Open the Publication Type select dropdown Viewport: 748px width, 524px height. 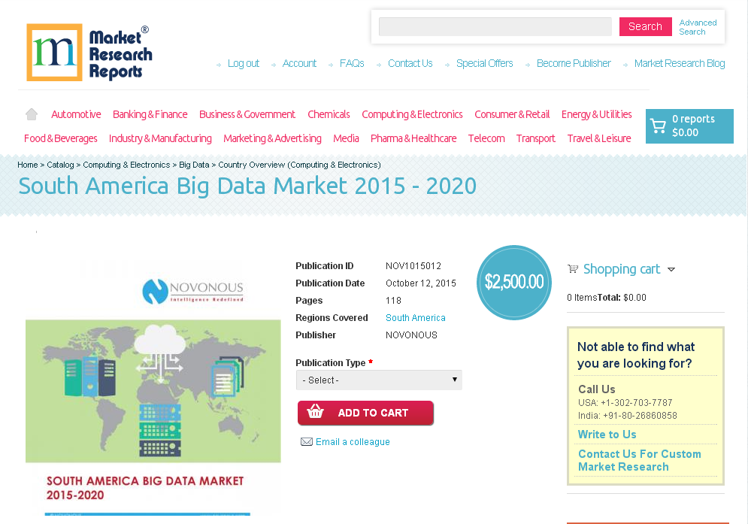tap(379, 380)
